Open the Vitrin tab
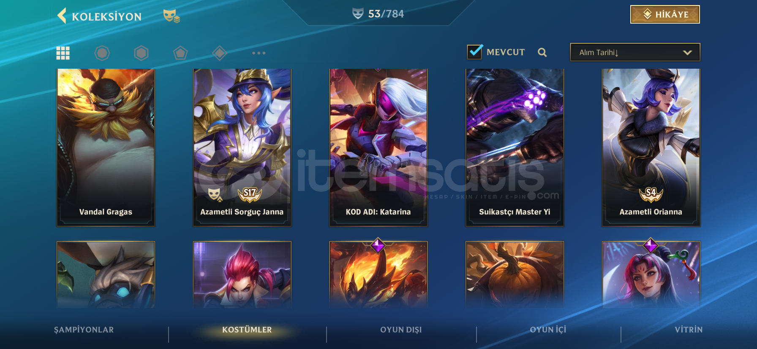Image resolution: width=757 pixels, height=349 pixels. click(x=689, y=330)
